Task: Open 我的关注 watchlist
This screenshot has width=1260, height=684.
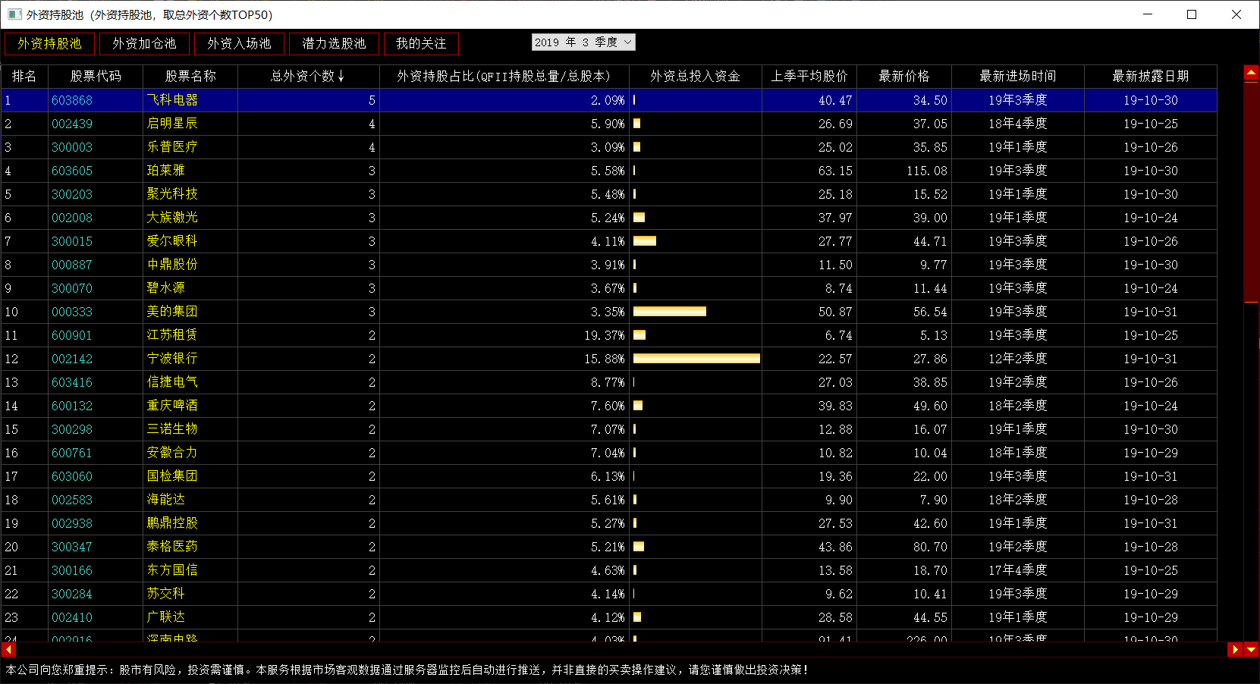Action: 421,44
